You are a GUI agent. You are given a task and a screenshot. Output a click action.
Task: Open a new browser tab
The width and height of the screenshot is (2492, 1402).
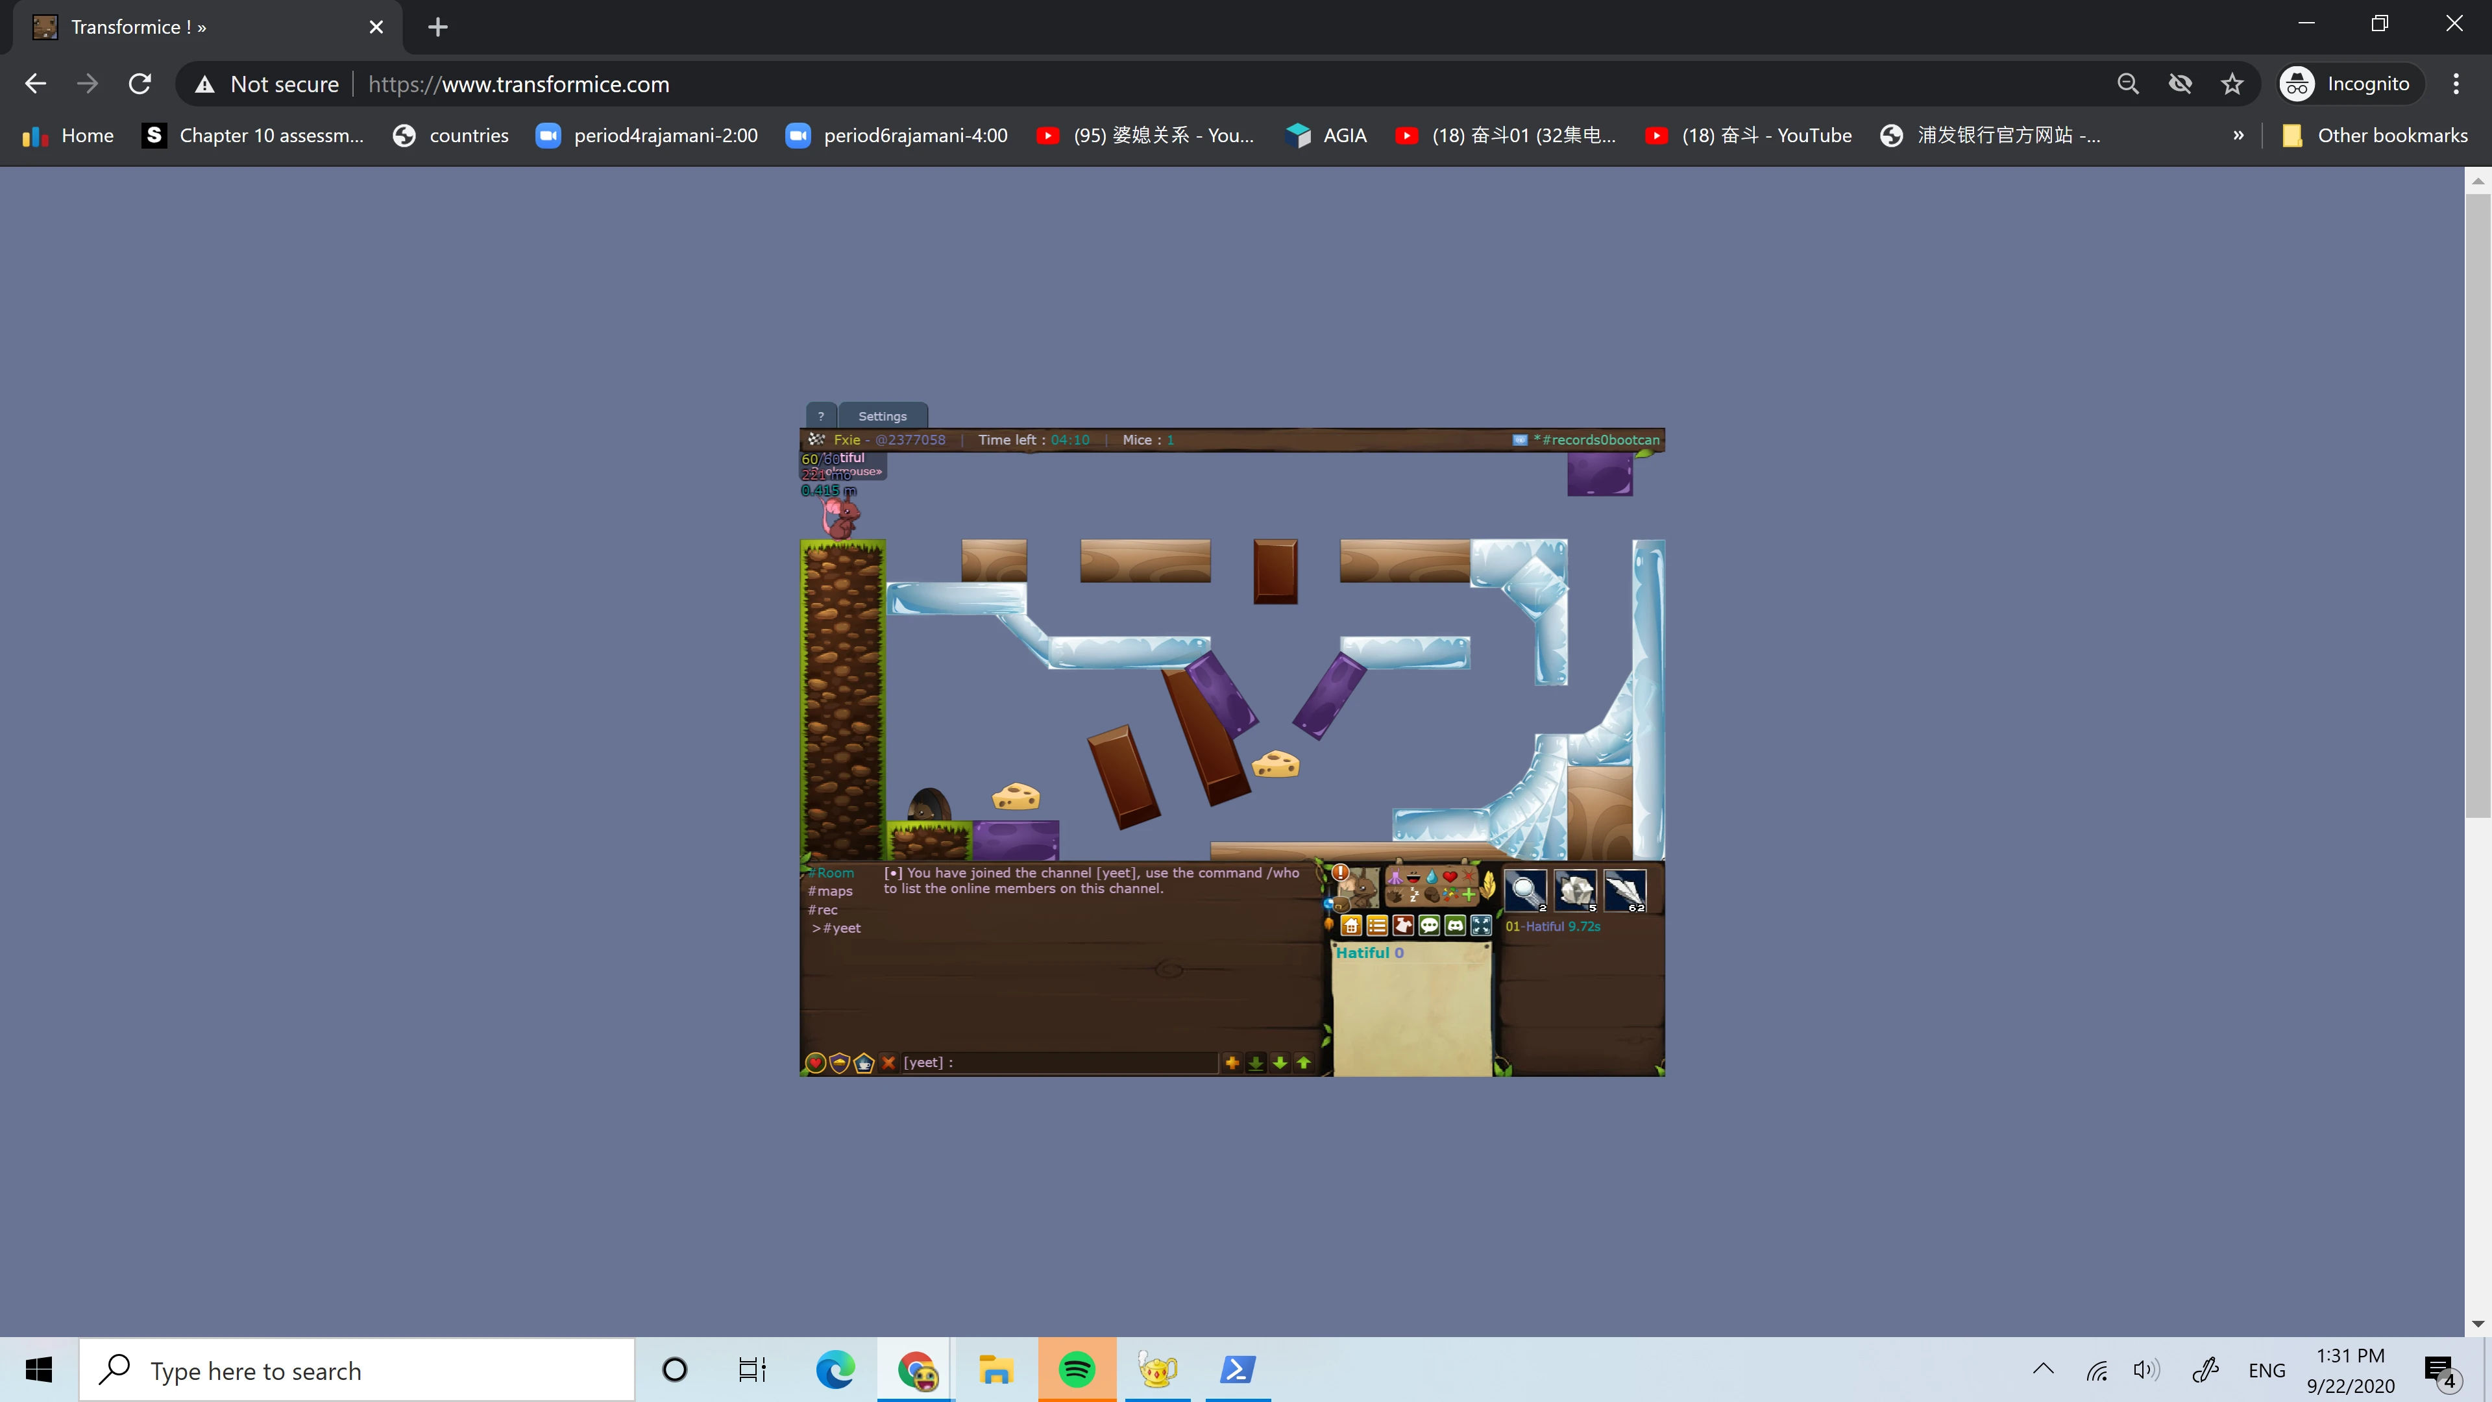(438, 27)
